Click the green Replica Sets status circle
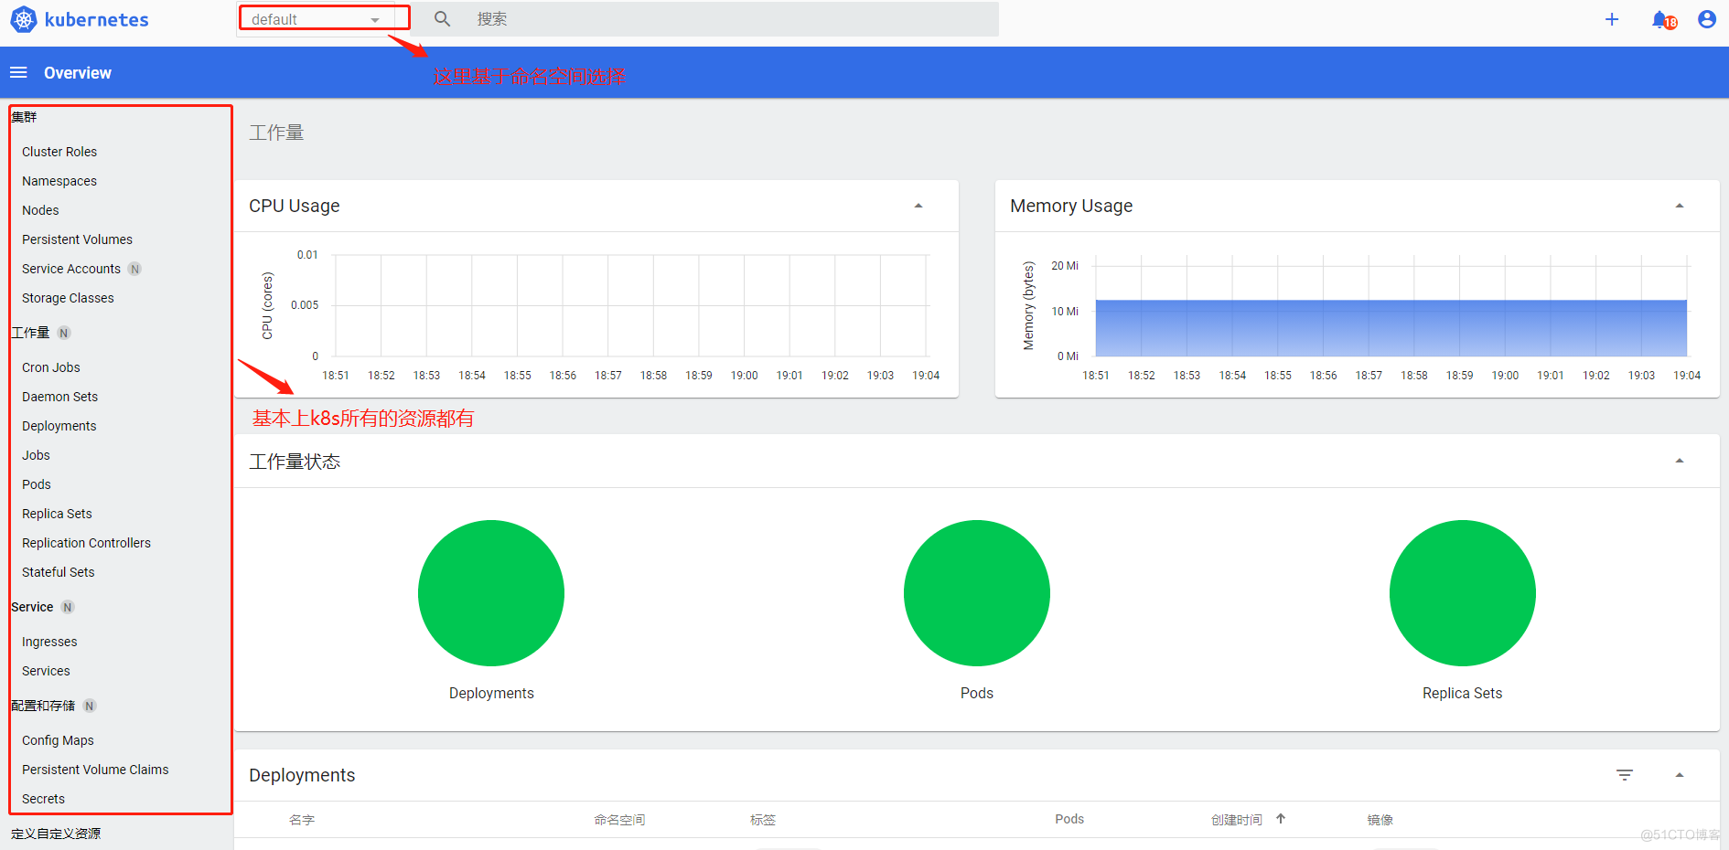 coord(1463,593)
